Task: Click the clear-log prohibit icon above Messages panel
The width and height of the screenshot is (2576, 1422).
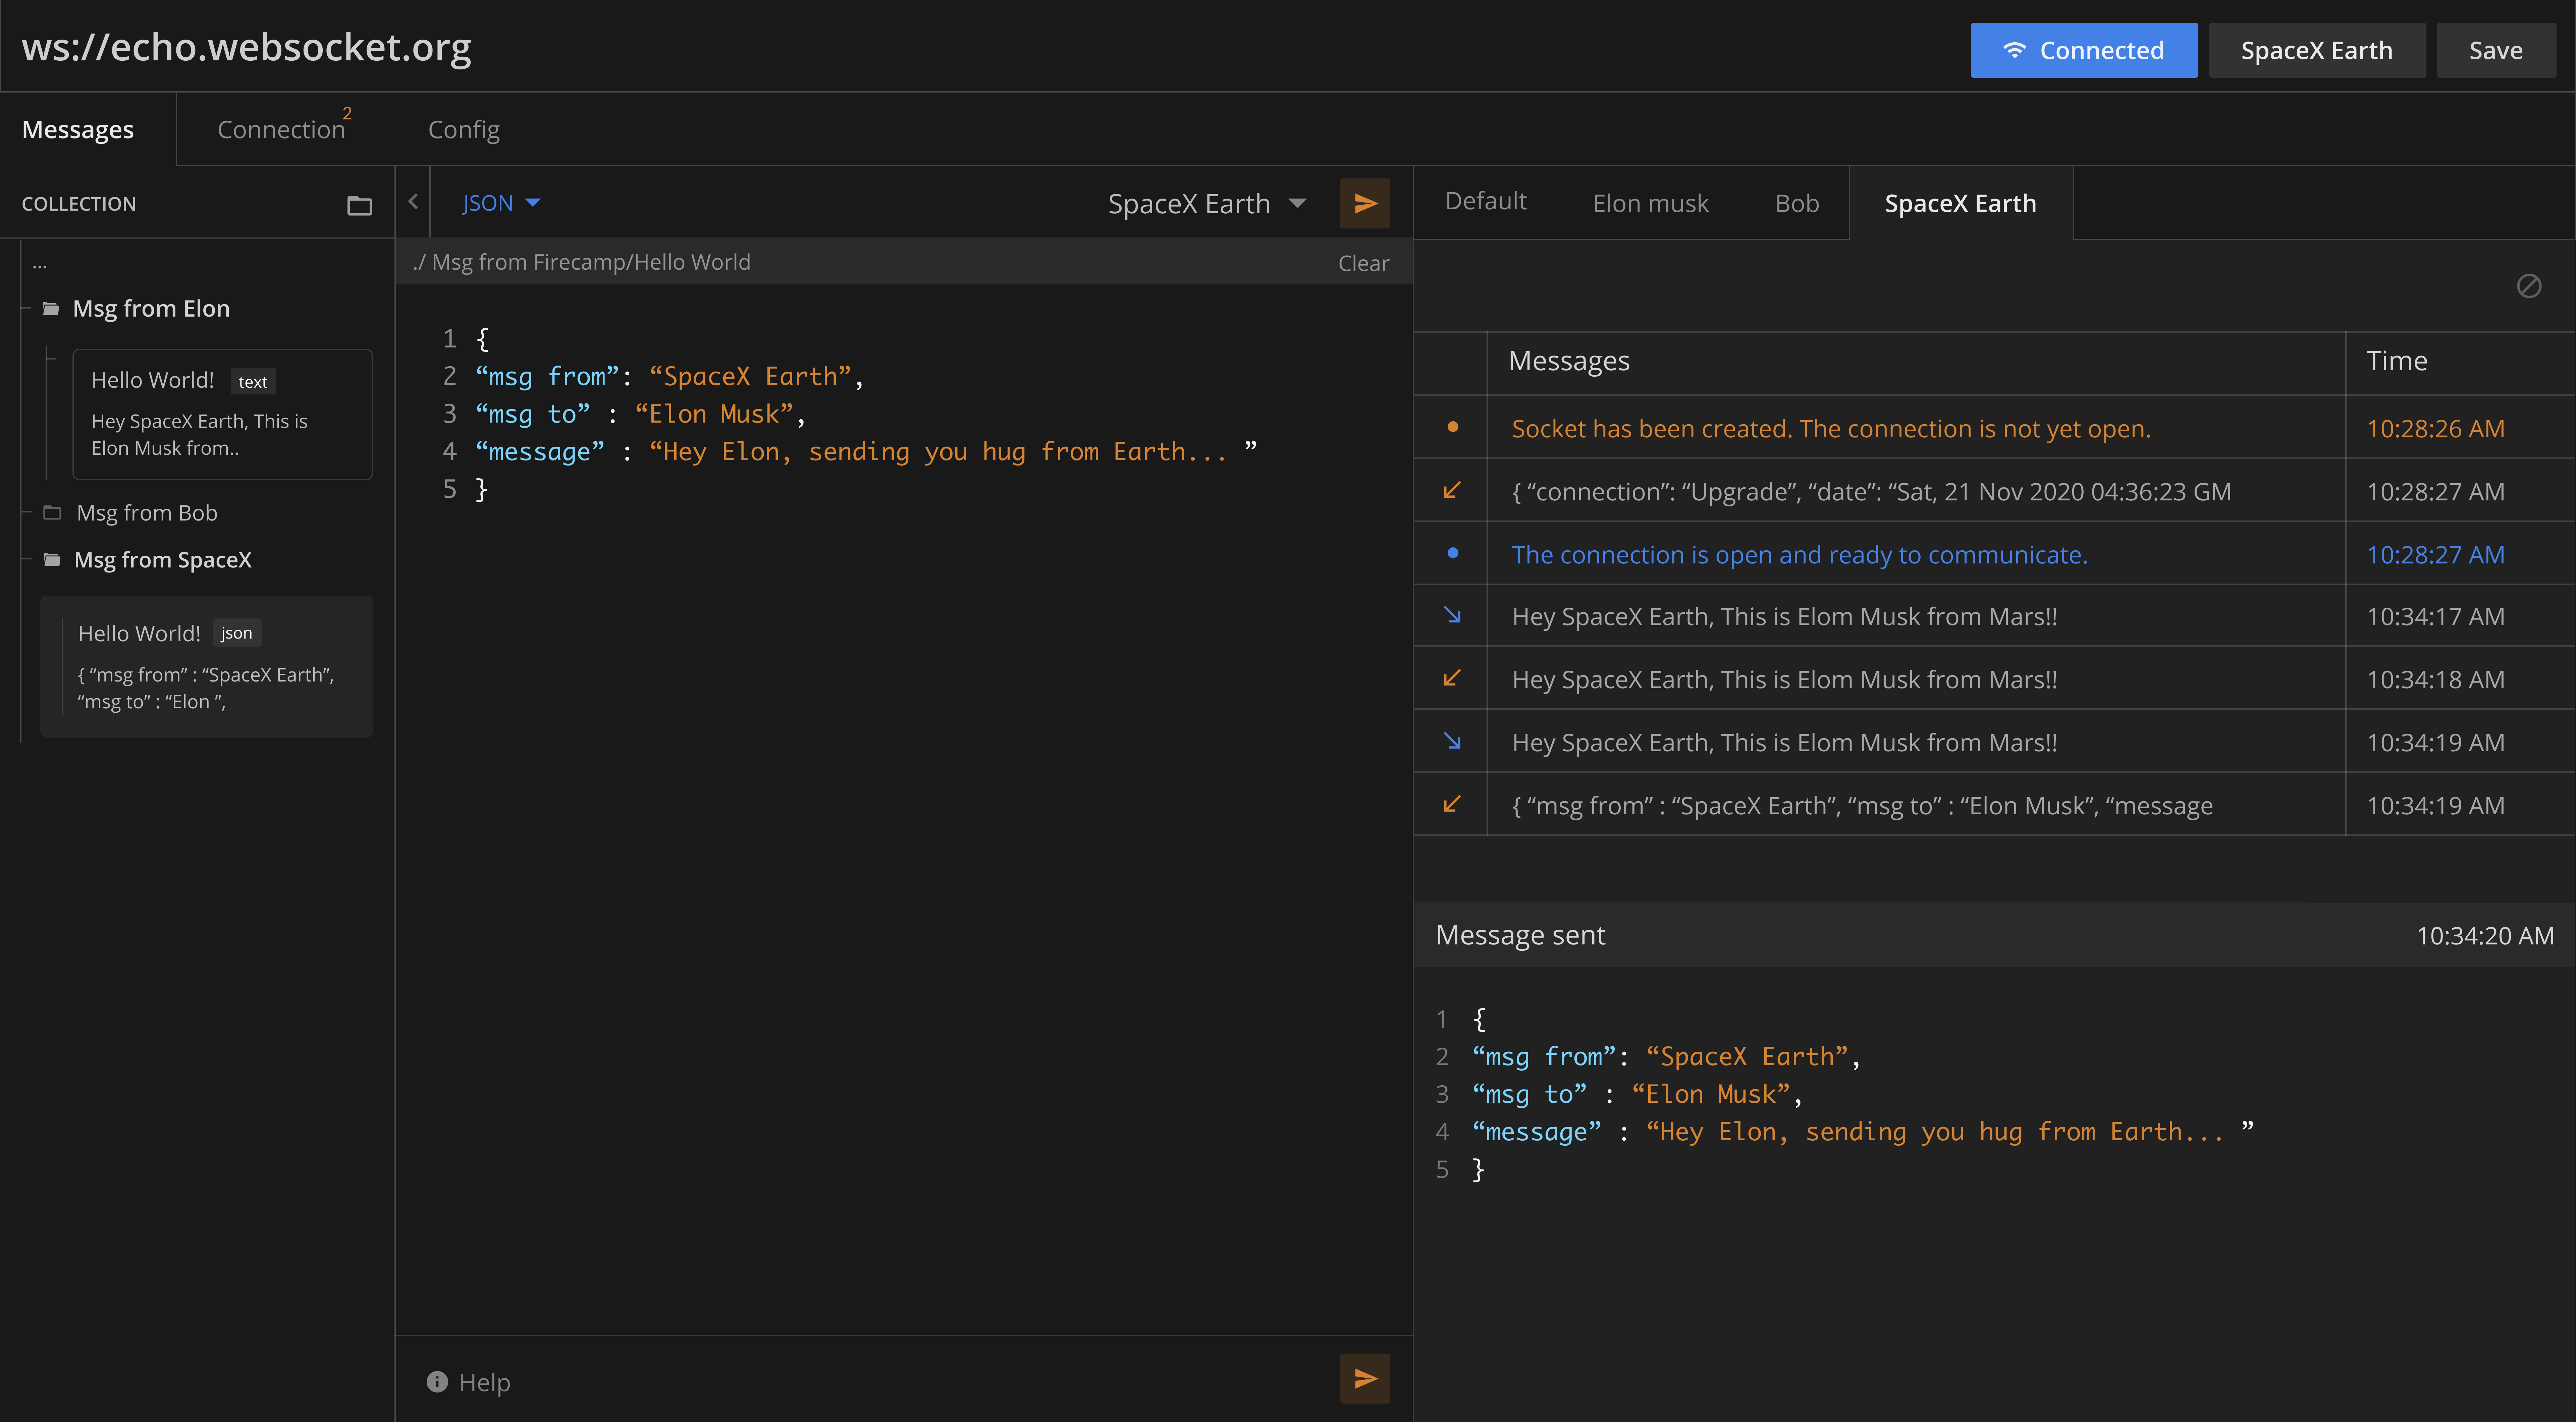Action: pos(2529,286)
